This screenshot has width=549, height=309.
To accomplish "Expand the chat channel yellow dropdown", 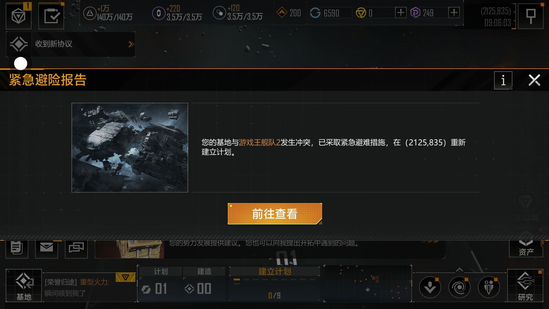I will (125, 277).
